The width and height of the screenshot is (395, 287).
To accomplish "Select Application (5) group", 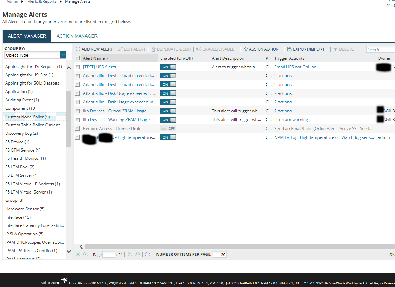I will pyautogui.click(x=19, y=91).
